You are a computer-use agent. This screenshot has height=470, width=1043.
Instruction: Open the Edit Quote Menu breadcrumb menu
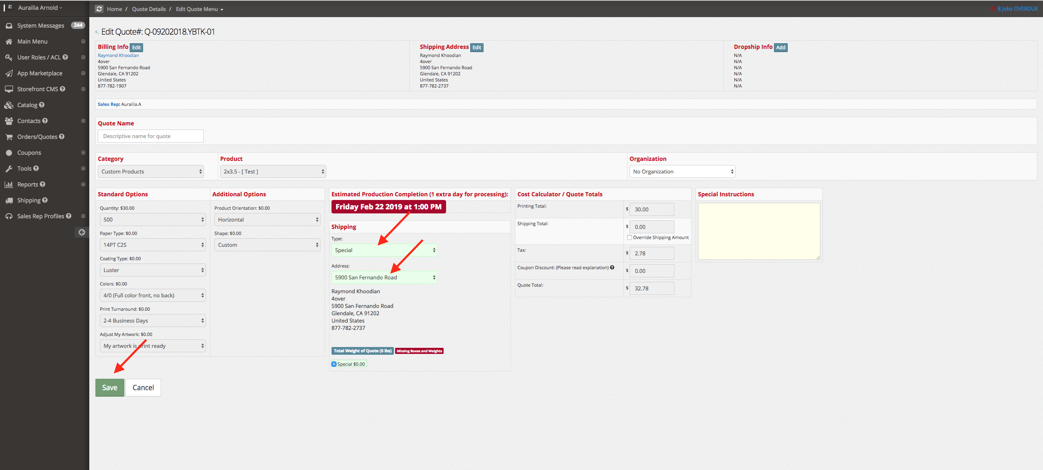tap(199, 9)
